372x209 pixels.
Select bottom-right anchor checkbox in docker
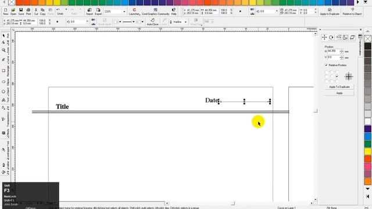coord(337,81)
